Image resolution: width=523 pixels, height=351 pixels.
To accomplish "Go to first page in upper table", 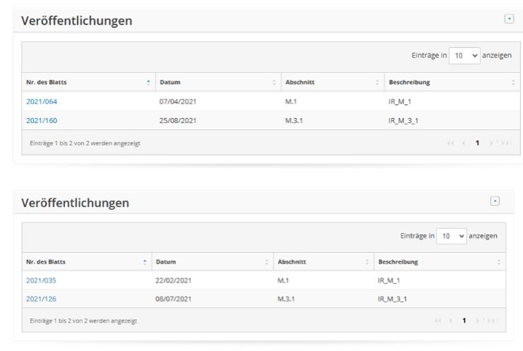I will pos(451,143).
